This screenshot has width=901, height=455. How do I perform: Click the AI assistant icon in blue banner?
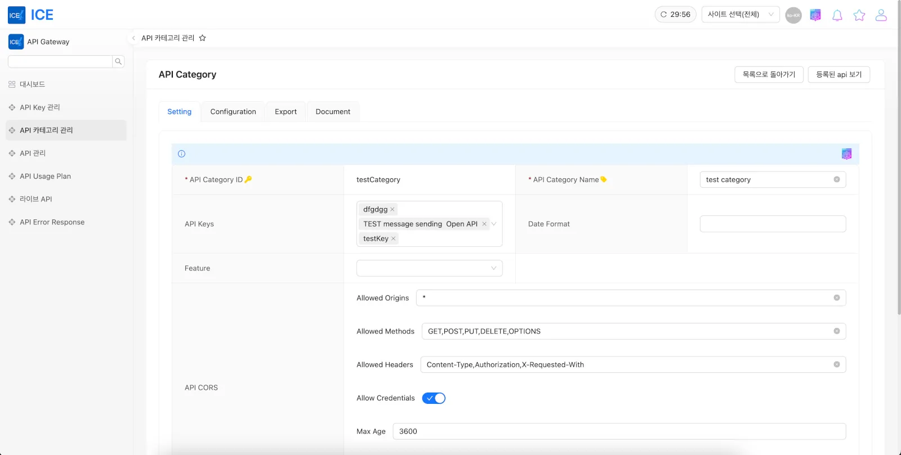[x=846, y=154]
